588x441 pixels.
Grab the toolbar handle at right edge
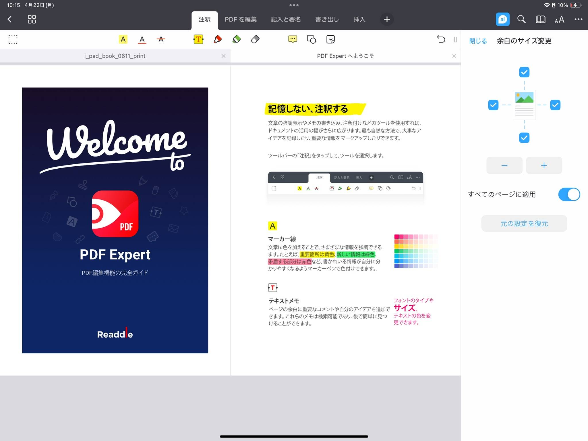(x=455, y=39)
